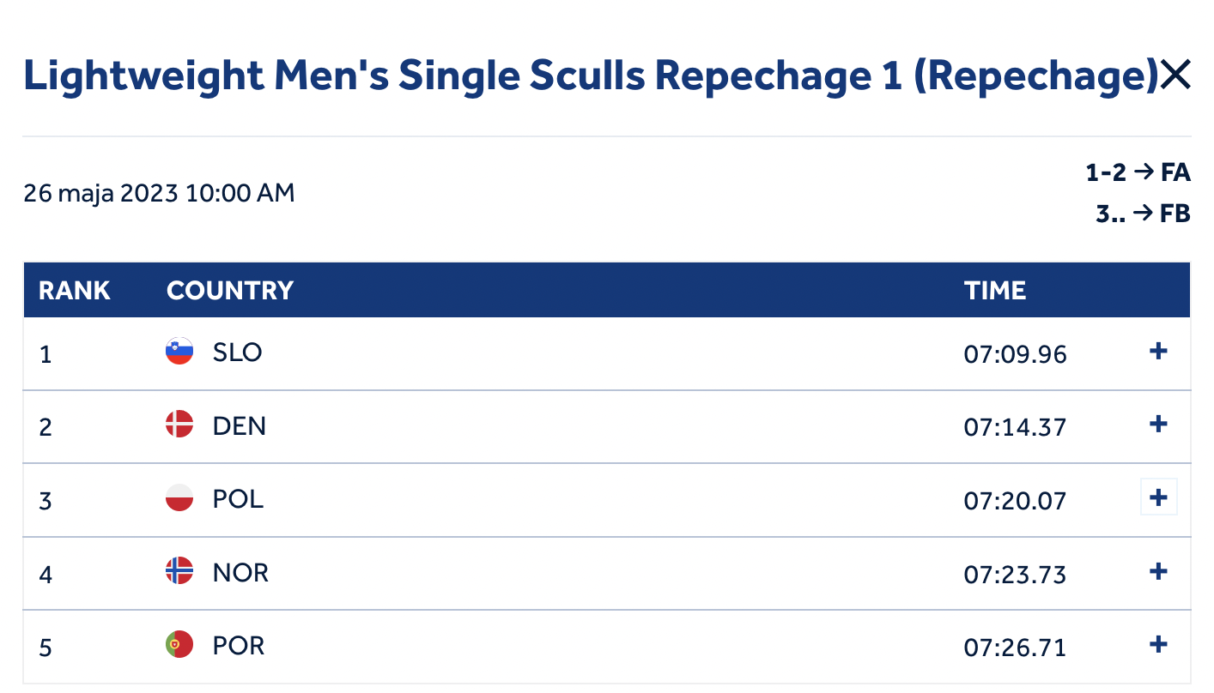
Task: Click the Slovenia flag icon
Action: pos(179,351)
